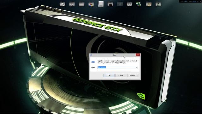Image resolution: width=202 pixels, height=114 pixels.
Task: Open the plain gray folder icon in dock
Action: 81,4
